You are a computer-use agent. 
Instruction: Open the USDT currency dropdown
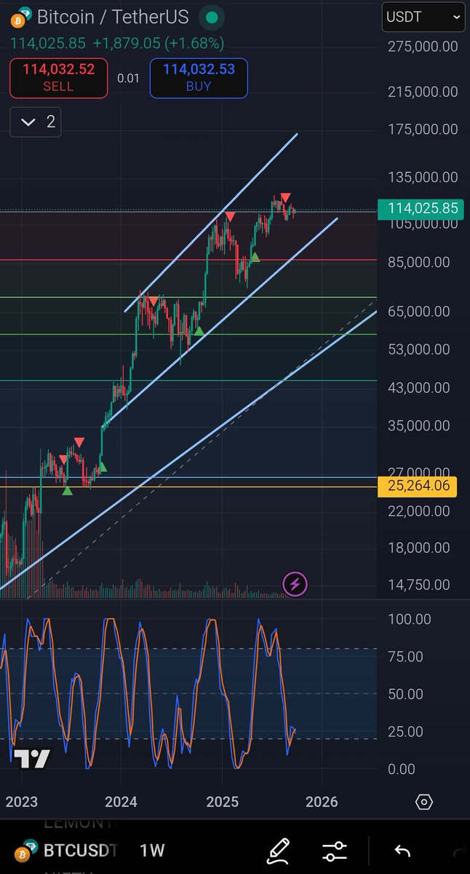pyautogui.click(x=423, y=17)
